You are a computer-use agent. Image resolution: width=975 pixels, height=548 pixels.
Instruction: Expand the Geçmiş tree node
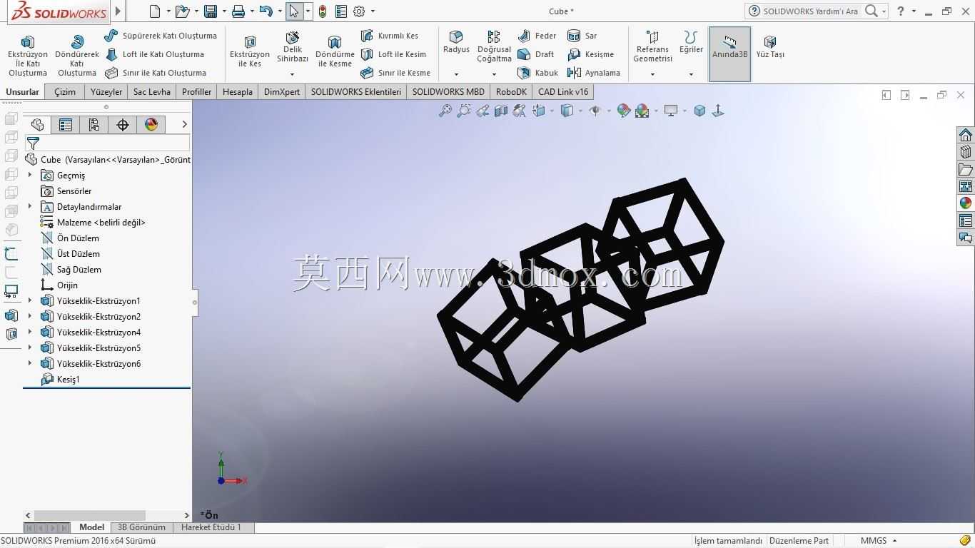[30, 175]
